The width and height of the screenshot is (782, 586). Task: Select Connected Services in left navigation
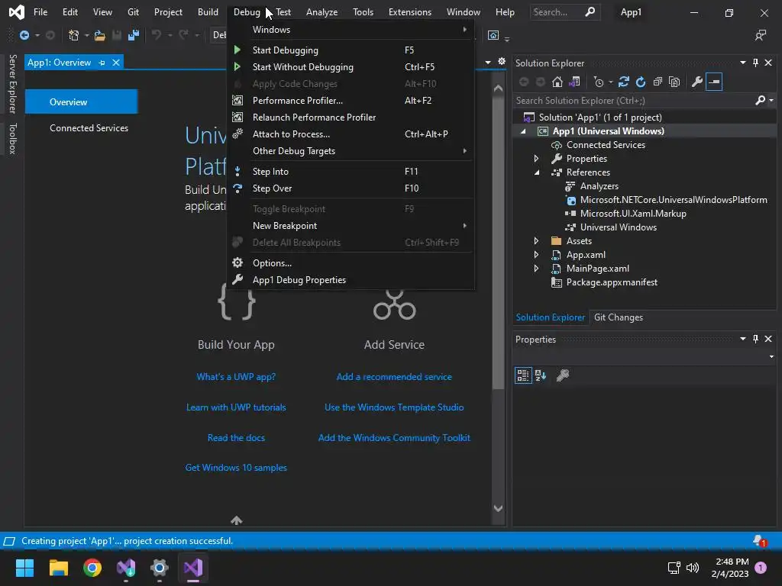point(89,128)
